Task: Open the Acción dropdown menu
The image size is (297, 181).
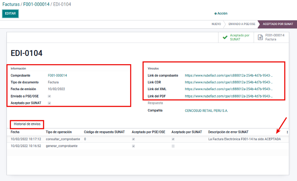Action: tap(222, 13)
